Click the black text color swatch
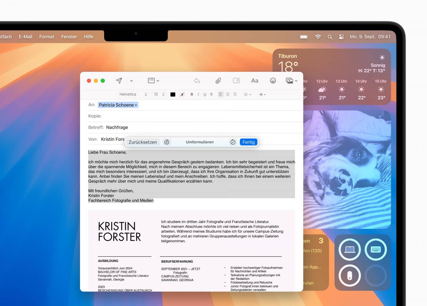Screen dimensions: 427x306 (x=173, y=94)
